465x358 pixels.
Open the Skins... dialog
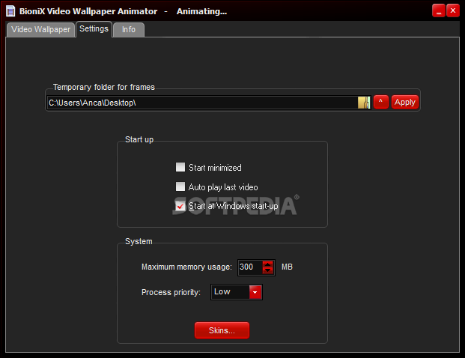tap(222, 330)
